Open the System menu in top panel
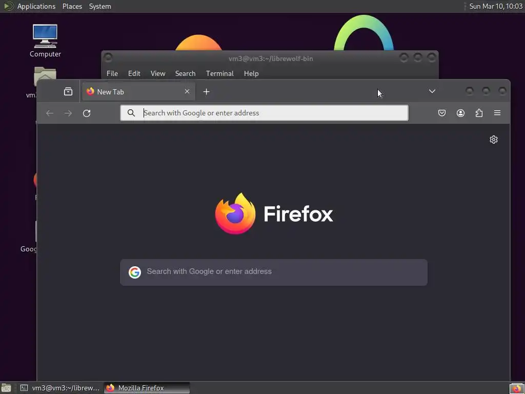The image size is (525, 394). [100, 6]
